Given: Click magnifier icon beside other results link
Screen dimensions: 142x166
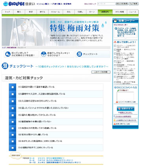Looking at the screenshot, I should [115, 116].
